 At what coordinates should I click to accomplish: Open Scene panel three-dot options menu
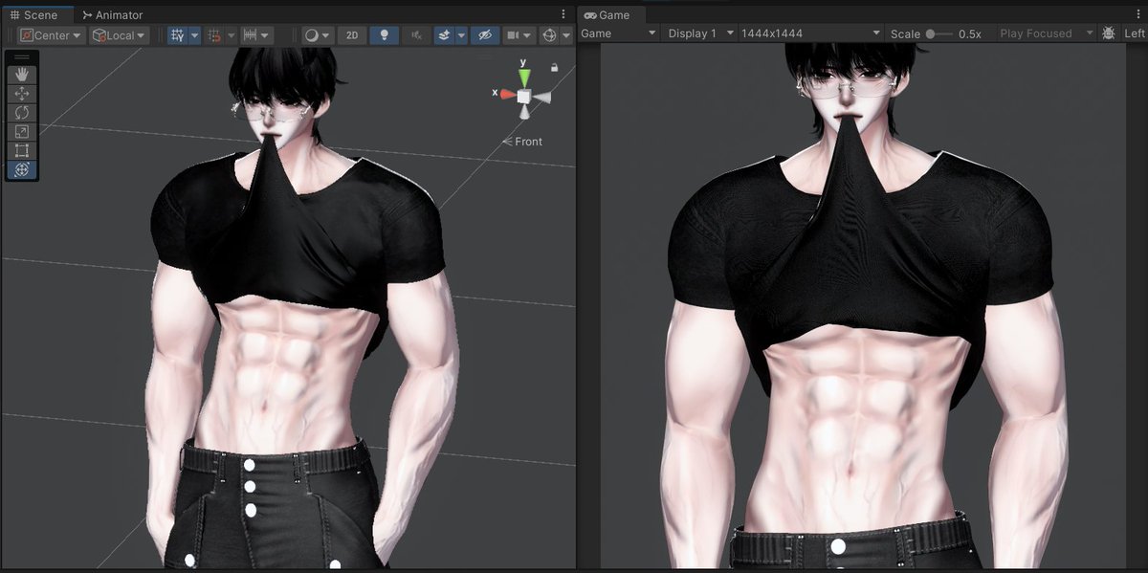click(563, 15)
